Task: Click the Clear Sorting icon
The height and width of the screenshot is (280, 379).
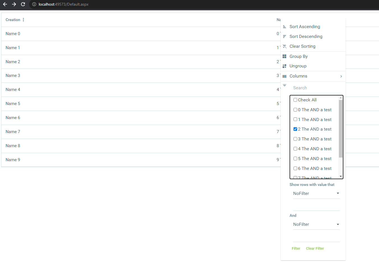Action: tap(285, 46)
